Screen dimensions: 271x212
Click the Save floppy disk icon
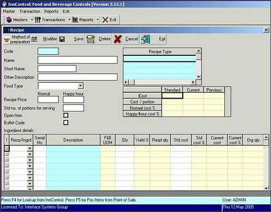click(x=62, y=39)
